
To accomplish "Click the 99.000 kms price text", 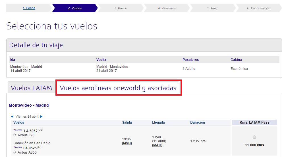I will 254,145.
